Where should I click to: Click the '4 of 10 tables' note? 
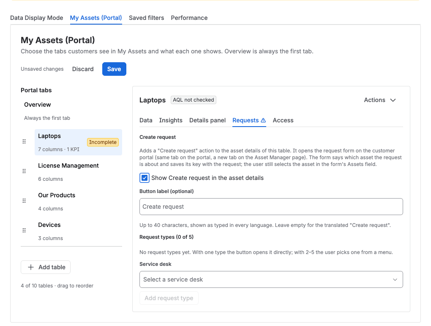coord(57,286)
